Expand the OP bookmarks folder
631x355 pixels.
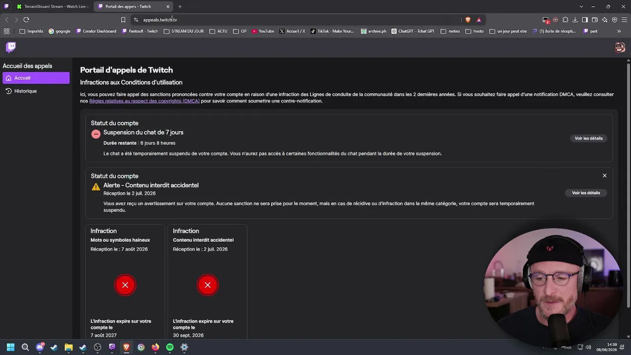click(240, 31)
